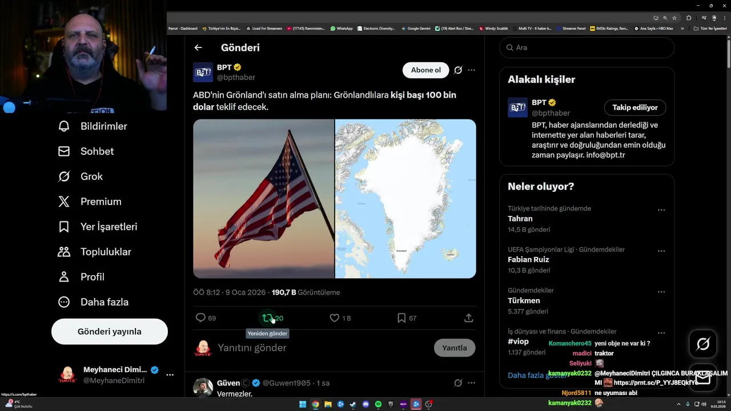Image resolution: width=731 pixels, height=411 pixels.
Task: Click Takip ediyor button for BPT
Action: [x=635, y=107]
